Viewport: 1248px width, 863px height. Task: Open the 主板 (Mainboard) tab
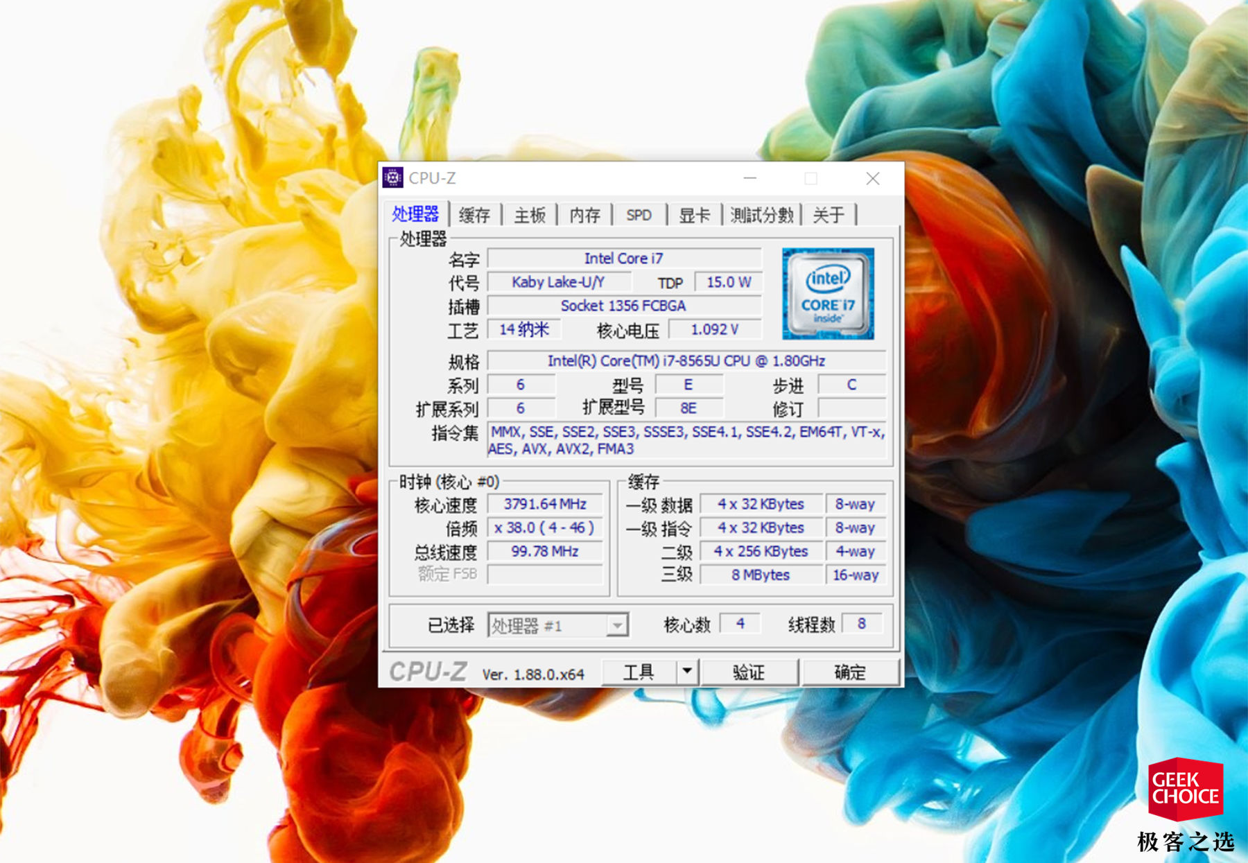pyautogui.click(x=528, y=215)
